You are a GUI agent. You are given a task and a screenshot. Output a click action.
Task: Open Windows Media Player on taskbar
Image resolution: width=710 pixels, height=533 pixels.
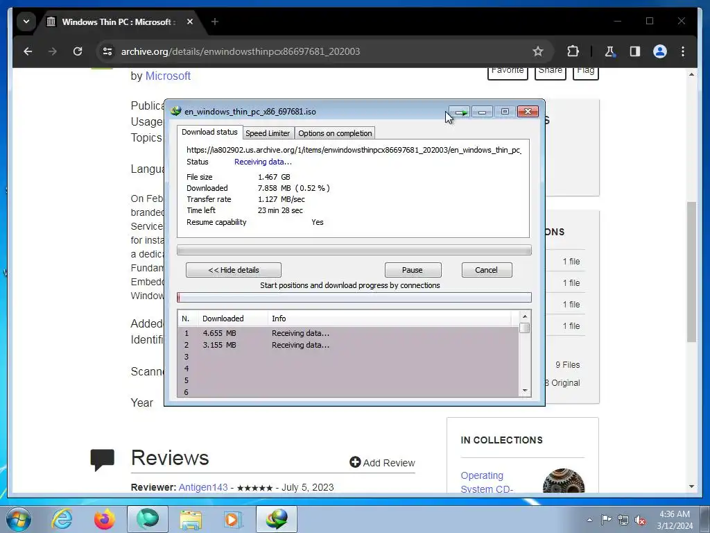[233, 519]
